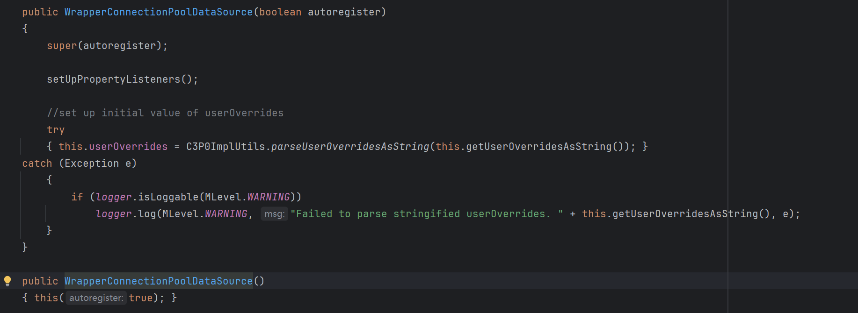The image size is (858, 313).
Task: Click the C3P0ImplUtils class reference
Action: pyautogui.click(x=225, y=147)
